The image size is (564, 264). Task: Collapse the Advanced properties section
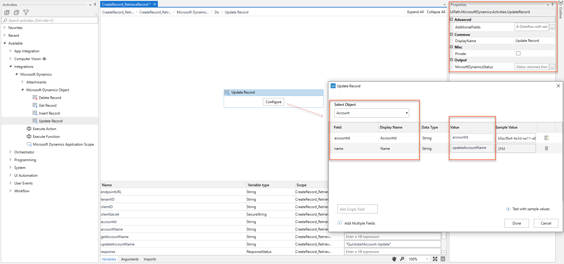click(452, 19)
